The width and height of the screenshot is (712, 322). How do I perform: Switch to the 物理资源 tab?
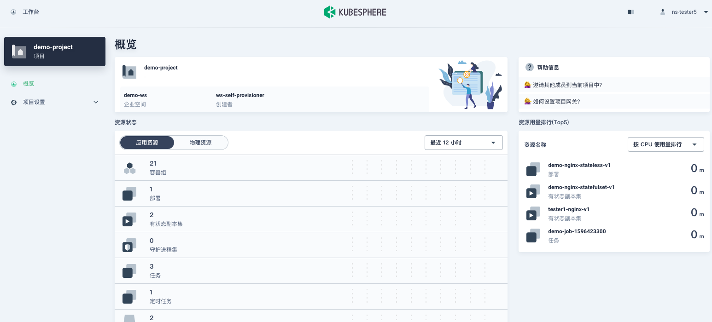click(200, 143)
